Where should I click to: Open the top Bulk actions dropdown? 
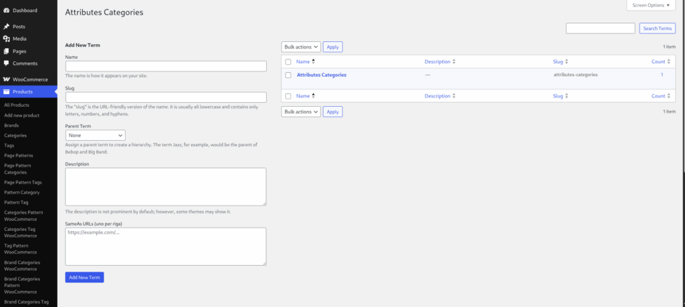(301, 47)
